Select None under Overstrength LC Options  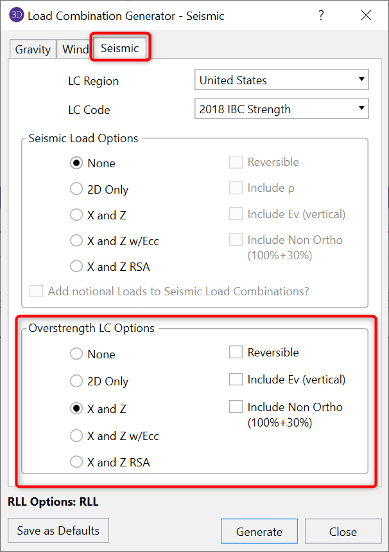pos(76,354)
